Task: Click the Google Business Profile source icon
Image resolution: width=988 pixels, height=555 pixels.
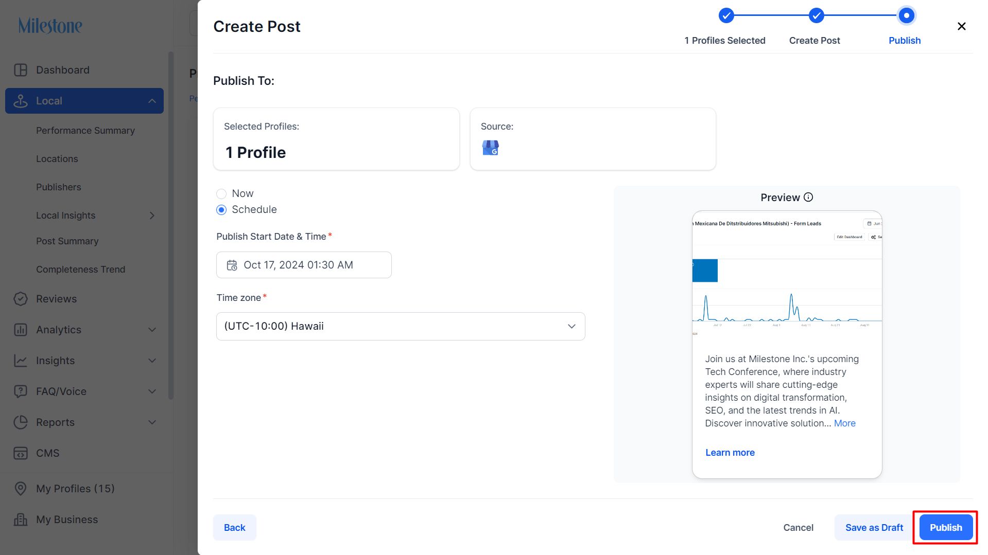Action: [490, 148]
